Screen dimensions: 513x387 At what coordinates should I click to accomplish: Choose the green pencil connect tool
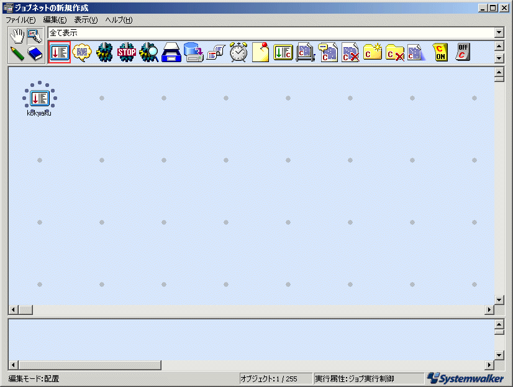[17, 53]
